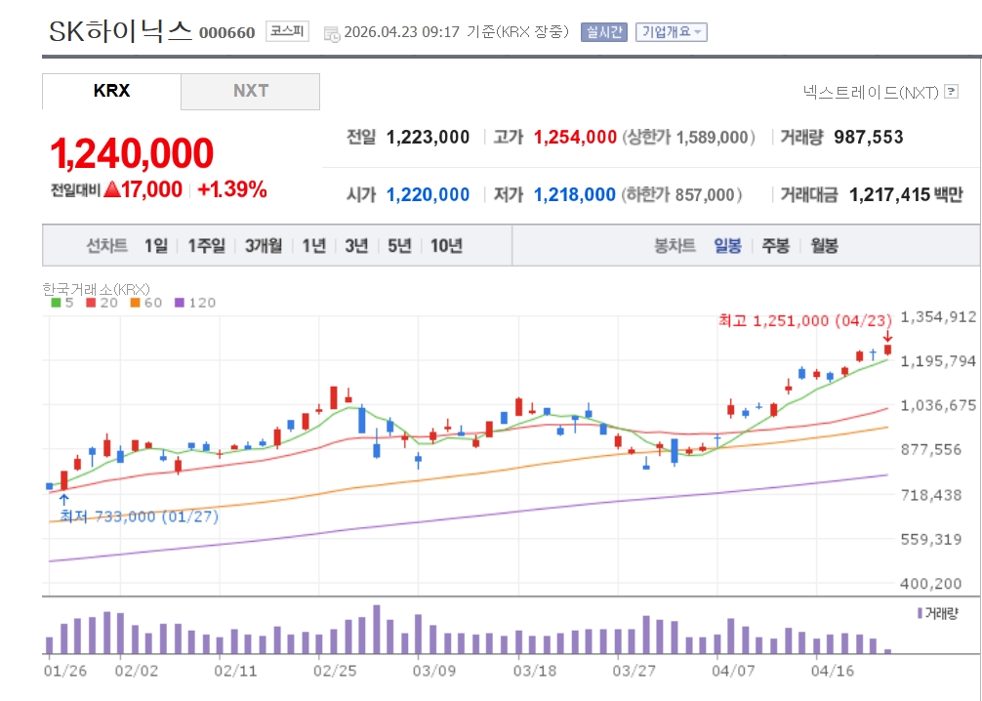Click the red arrow at the 최고 price marker
This screenshot has width=982, height=701.
coord(887,335)
